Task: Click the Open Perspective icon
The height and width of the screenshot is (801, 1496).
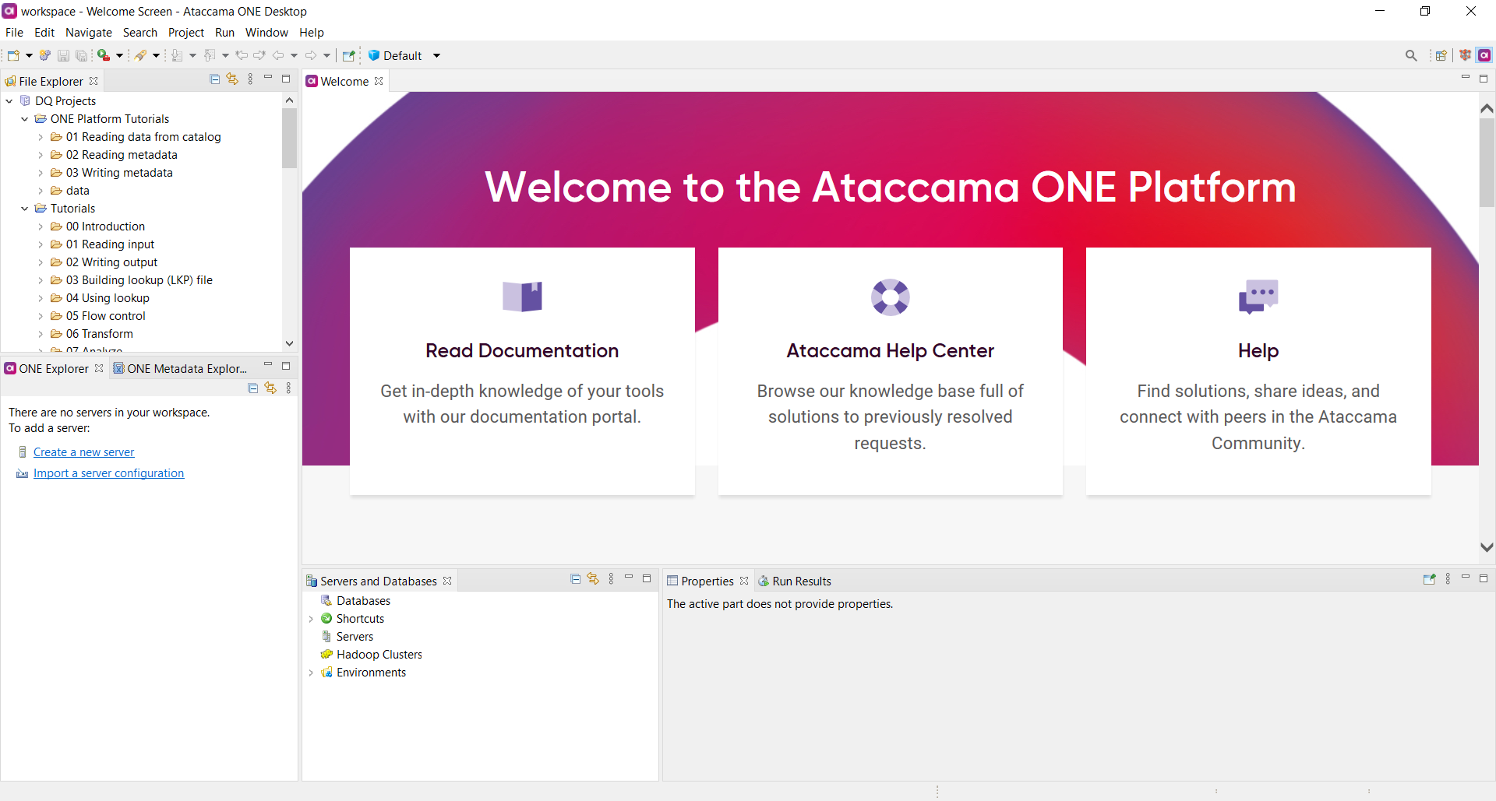Action: point(1441,55)
